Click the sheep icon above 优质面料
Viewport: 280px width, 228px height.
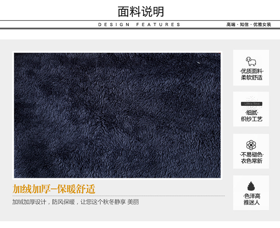coord(251,62)
